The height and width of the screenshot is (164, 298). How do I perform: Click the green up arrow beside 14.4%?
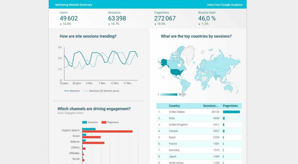61,24
